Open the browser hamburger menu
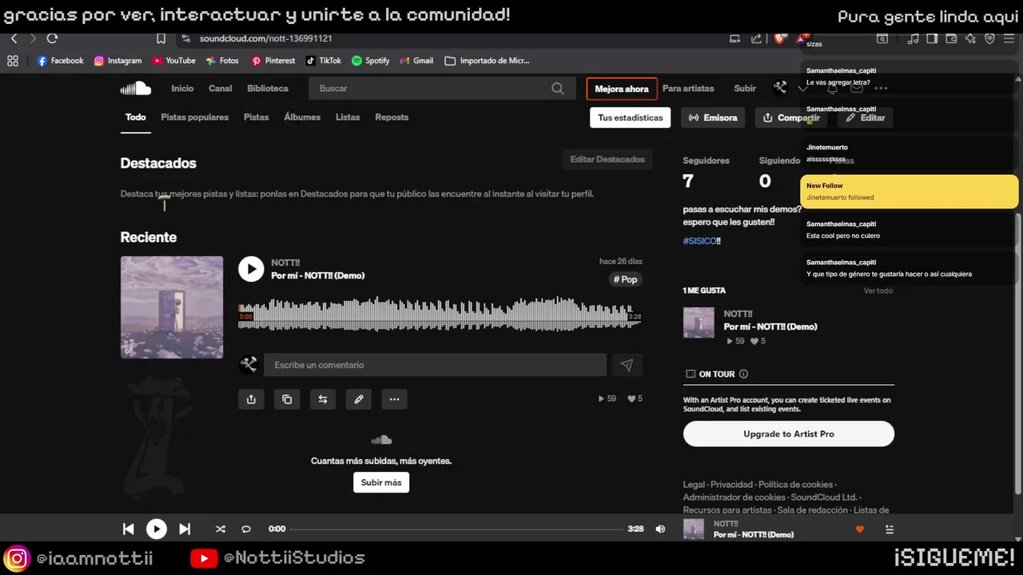This screenshot has width=1023, height=575. tap(1010, 38)
